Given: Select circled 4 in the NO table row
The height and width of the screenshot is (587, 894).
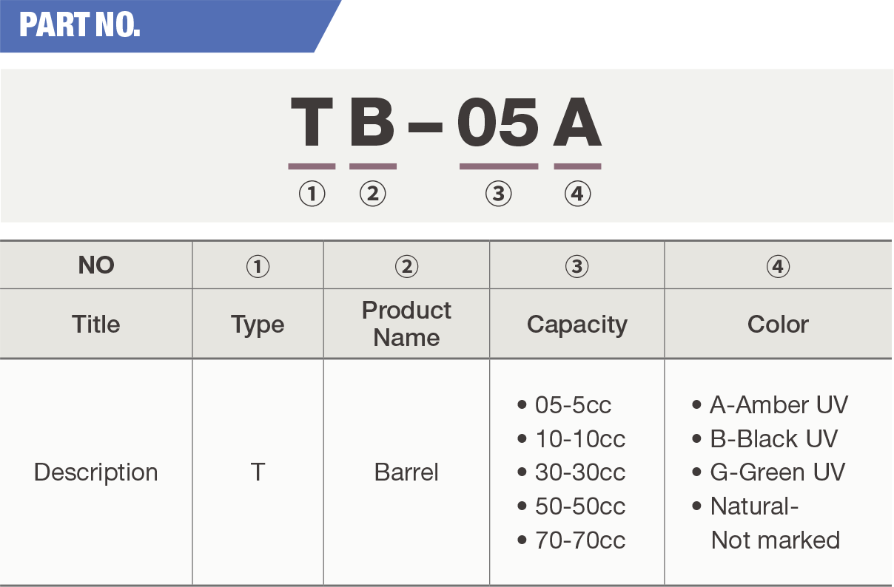Looking at the screenshot, I should [x=778, y=266].
